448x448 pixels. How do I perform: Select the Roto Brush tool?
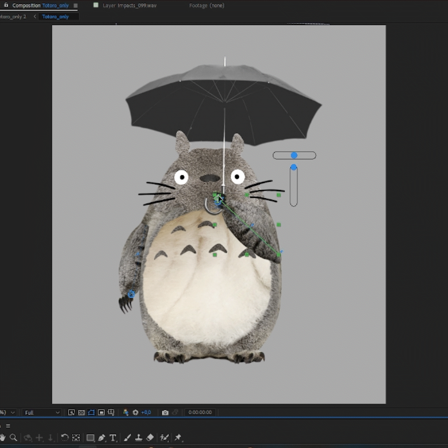click(164, 438)
